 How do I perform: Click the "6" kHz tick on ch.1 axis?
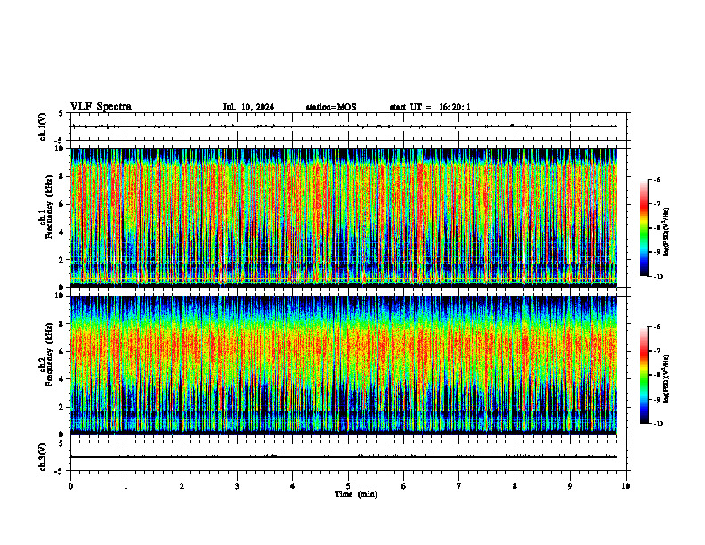coord(62,204)
